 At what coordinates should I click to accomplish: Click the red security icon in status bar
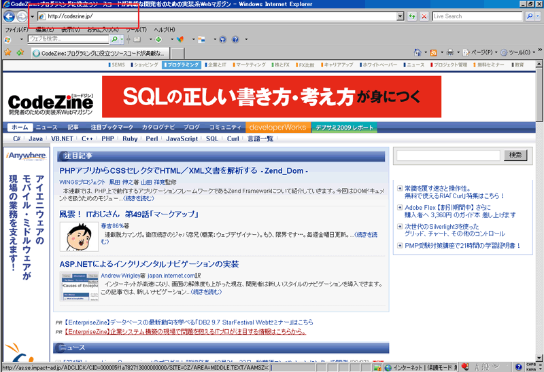(x=466, y=367)
